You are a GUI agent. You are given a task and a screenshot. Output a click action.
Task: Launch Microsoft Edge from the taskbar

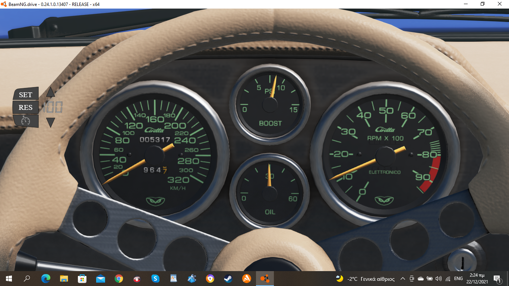click(x=45, y=278)
